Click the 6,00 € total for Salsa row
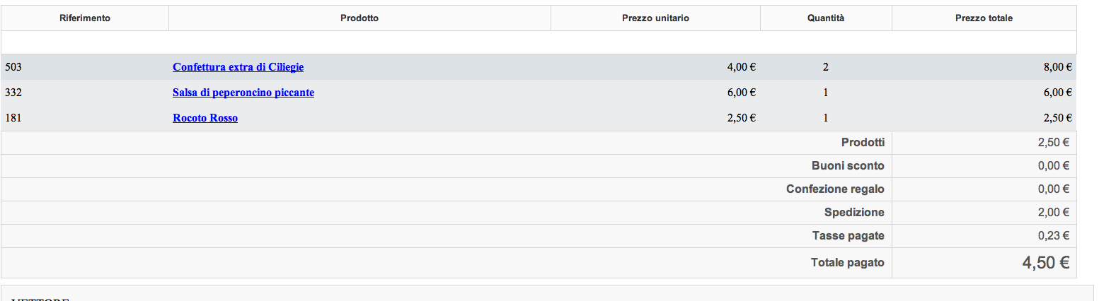 click(x=1057, y=93)
